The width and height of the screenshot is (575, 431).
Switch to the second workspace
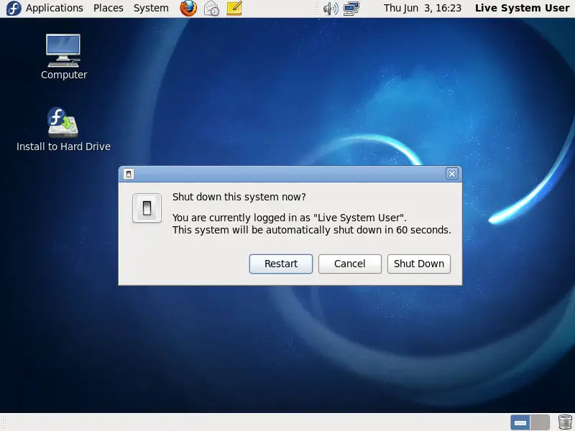(x=540, y=422)
